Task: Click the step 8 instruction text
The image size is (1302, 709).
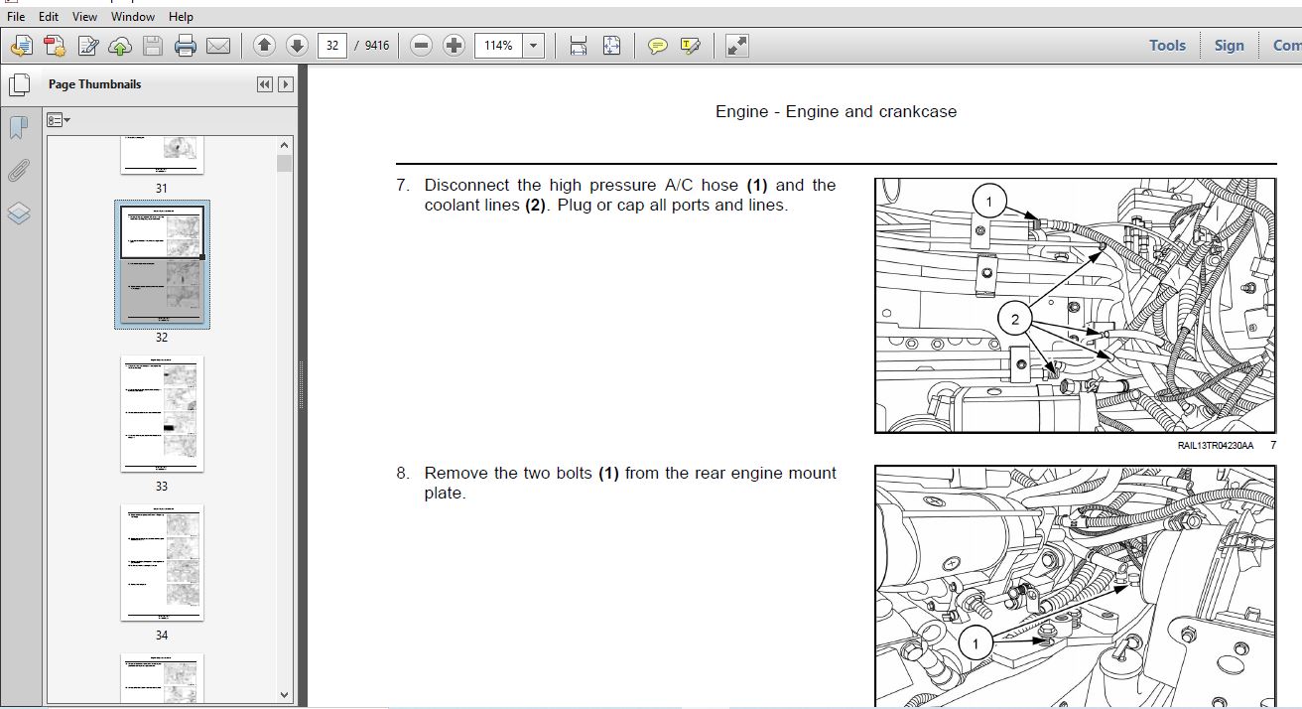Action: [x=629, y=483]
